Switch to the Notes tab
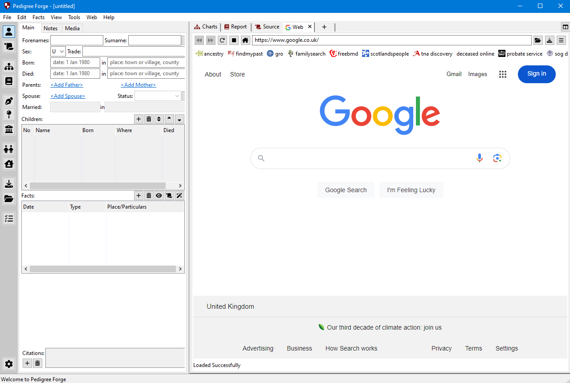Viewport: 570px width, 383px height. 51,28
